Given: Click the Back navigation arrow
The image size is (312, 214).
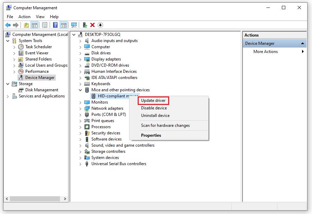Looking at the screenshot, I should click(8, 25).
